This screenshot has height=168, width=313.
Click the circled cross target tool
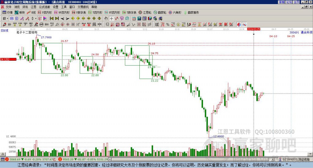(62, 25)
